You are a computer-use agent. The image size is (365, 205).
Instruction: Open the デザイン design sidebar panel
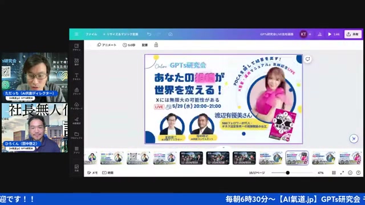(x=76, y=47)
